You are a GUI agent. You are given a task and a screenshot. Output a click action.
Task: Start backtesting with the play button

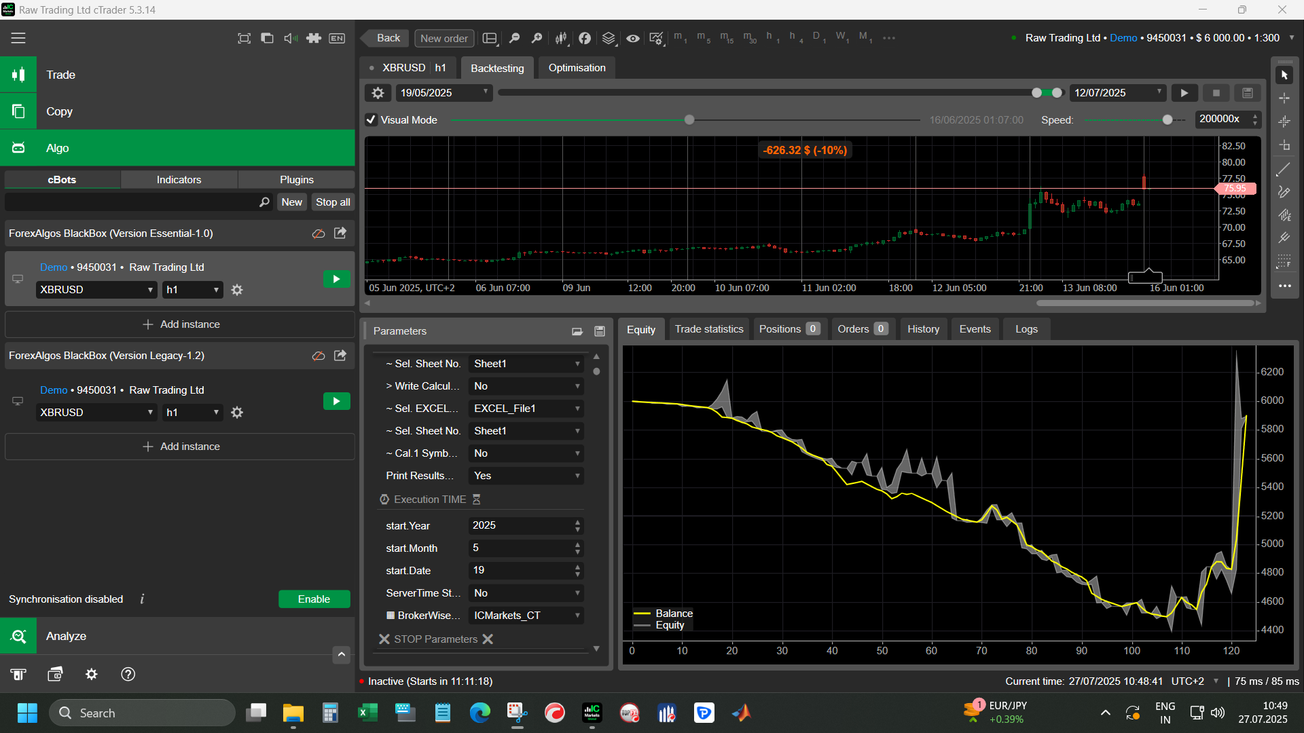coord(1184,93)
